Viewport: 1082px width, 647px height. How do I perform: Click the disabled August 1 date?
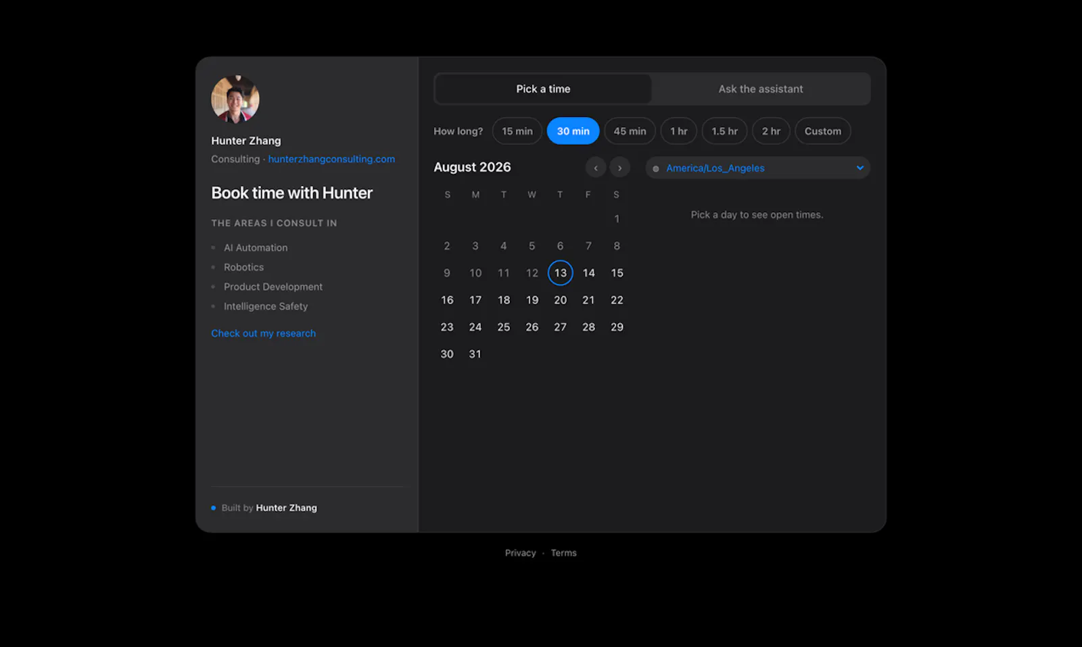click(x=617, y=219)
